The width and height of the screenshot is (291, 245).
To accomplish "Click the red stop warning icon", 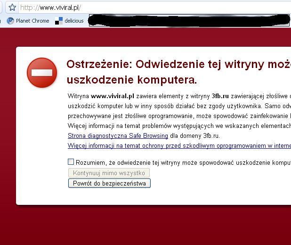I will (x=42, y=73).
